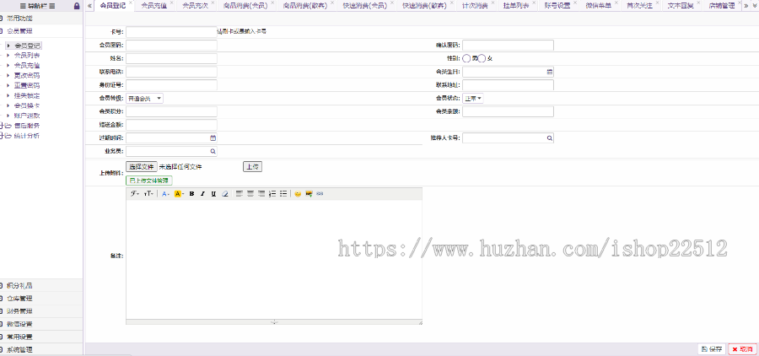The image size is (759, 356).
Task: Expand 统计分析 tree folder
Action: point(2,136)
